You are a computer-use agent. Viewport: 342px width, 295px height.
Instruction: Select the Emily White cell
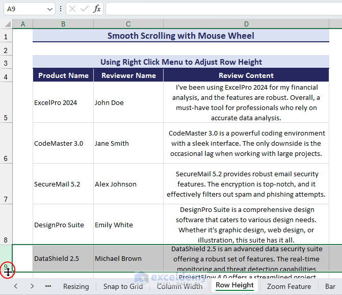pyautogui.click(x=128, y=224)
